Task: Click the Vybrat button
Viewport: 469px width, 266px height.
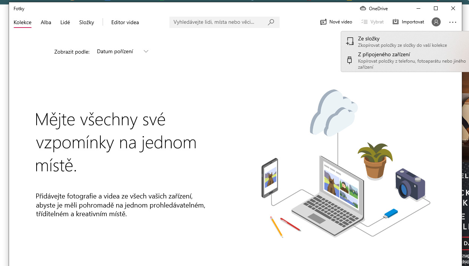Action: click(372, 22)
